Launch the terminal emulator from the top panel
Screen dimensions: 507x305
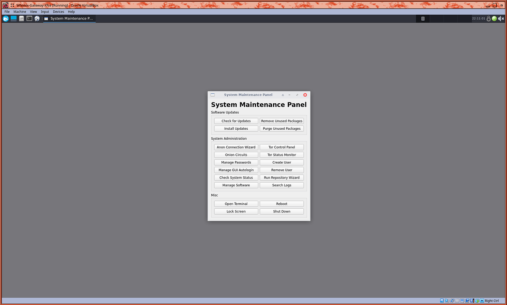click(x=29, y=18)
